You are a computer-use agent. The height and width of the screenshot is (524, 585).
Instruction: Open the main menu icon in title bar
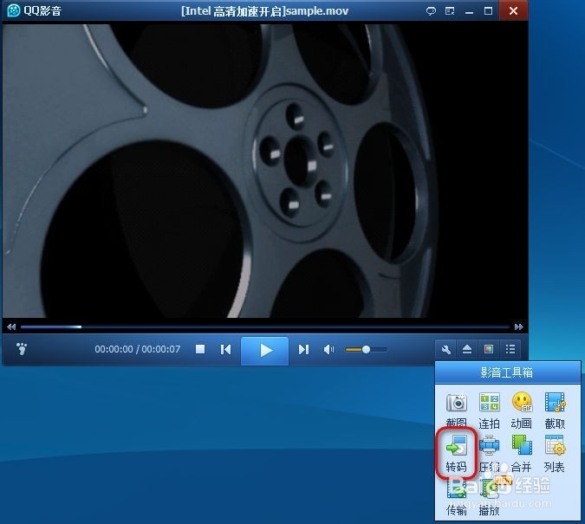pyautogui.click(x=450, y=11)
